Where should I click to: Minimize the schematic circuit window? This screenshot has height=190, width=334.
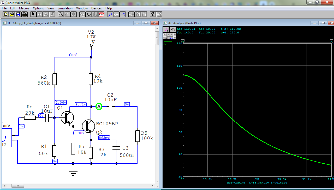pyautogui.click(x=138, y=23)
